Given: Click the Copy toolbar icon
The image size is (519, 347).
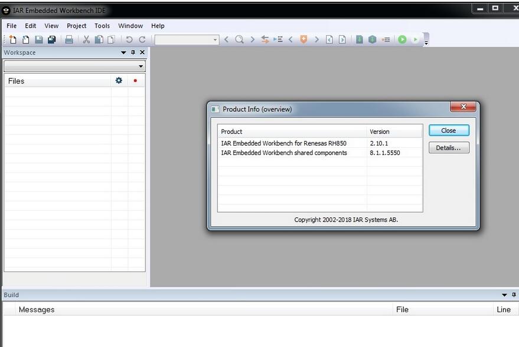Looking at the screenshot, I should point(99,39).
